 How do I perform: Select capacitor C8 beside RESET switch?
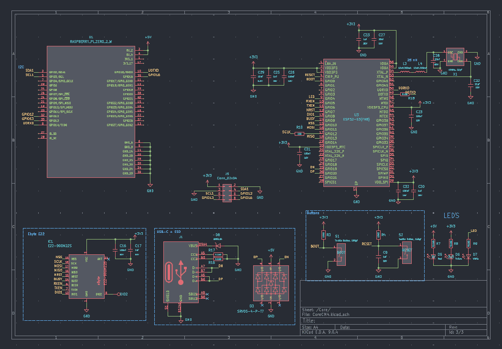(378, 257)
